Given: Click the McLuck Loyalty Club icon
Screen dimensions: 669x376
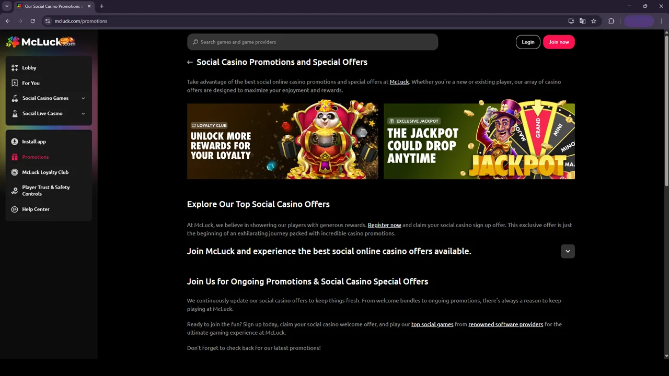Looking at the screenshot, I should tap(15, 172).
